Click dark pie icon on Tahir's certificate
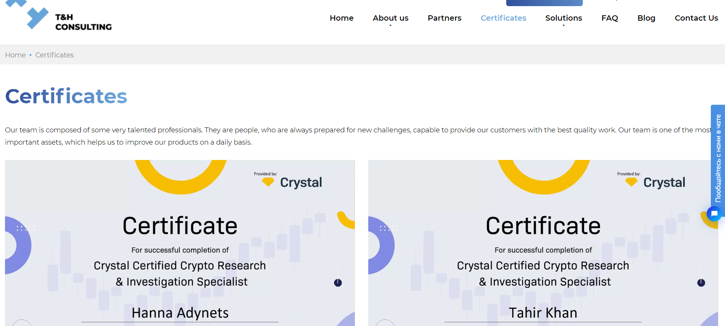Image resolution: width=725 pixels, height=326 pixels. click(x=701, y=283)
